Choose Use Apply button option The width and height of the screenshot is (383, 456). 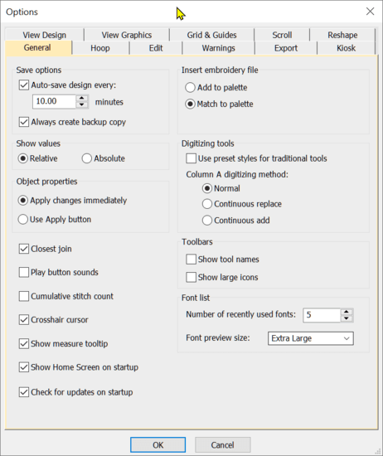pos(22,219)
